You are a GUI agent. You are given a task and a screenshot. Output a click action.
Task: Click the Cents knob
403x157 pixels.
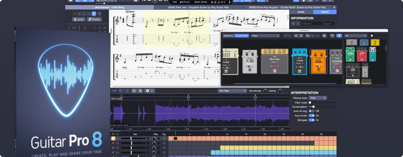(x=280, y=91)
